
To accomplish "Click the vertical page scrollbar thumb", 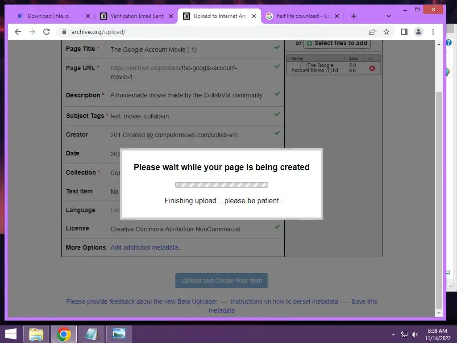I will 439,200.
